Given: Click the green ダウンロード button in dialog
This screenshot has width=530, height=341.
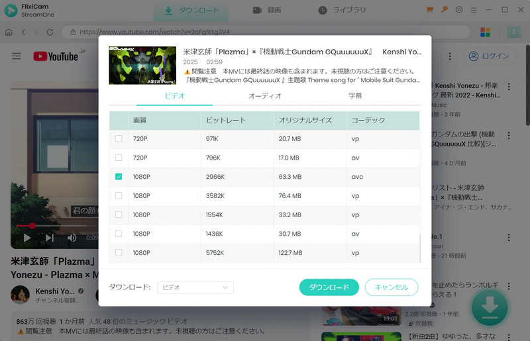Looking at the screenshot, I should tap(329, 287).
